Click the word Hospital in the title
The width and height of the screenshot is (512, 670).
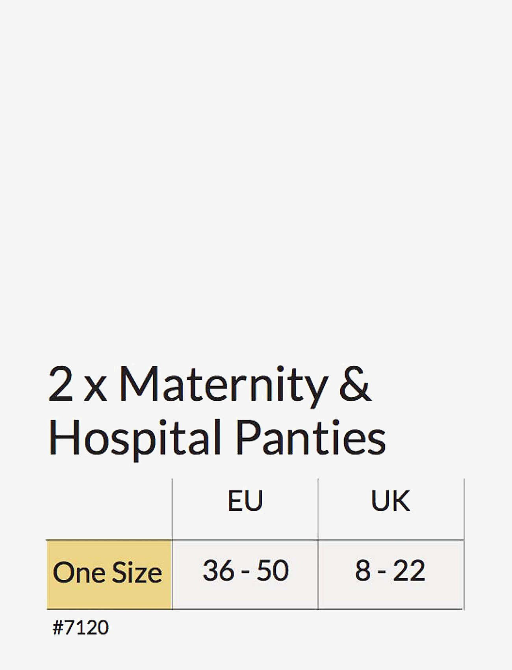(x=134, y=437)
